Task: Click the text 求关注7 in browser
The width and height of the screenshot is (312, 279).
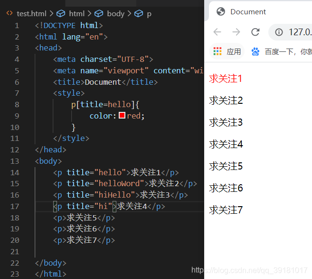Action: (x=226, y=210)
